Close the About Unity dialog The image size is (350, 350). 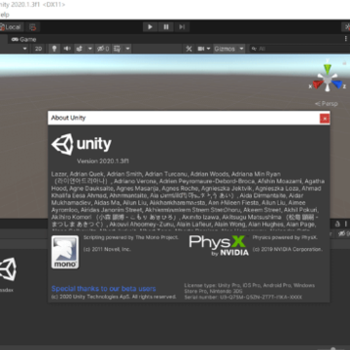[325, 119]
